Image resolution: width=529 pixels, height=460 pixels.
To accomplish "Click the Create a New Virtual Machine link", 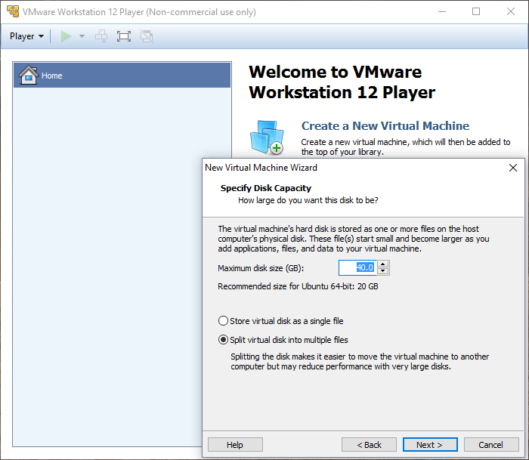I will click(x=385, y=126).
